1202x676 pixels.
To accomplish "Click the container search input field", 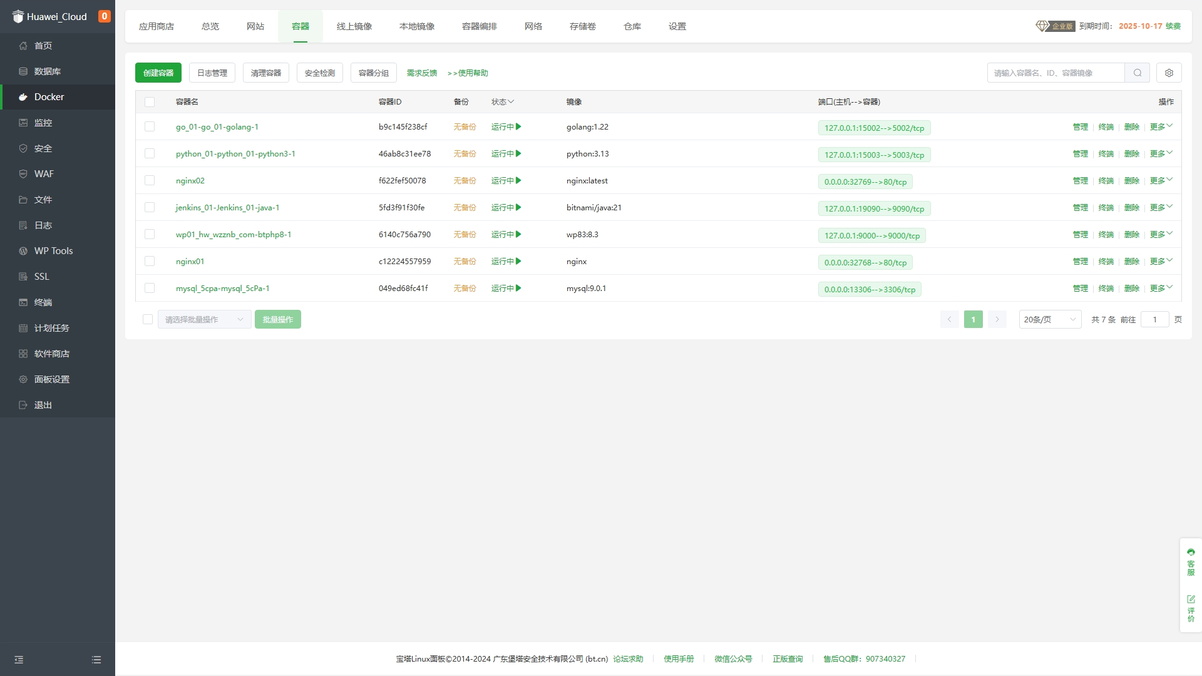I will point(1056,73).
